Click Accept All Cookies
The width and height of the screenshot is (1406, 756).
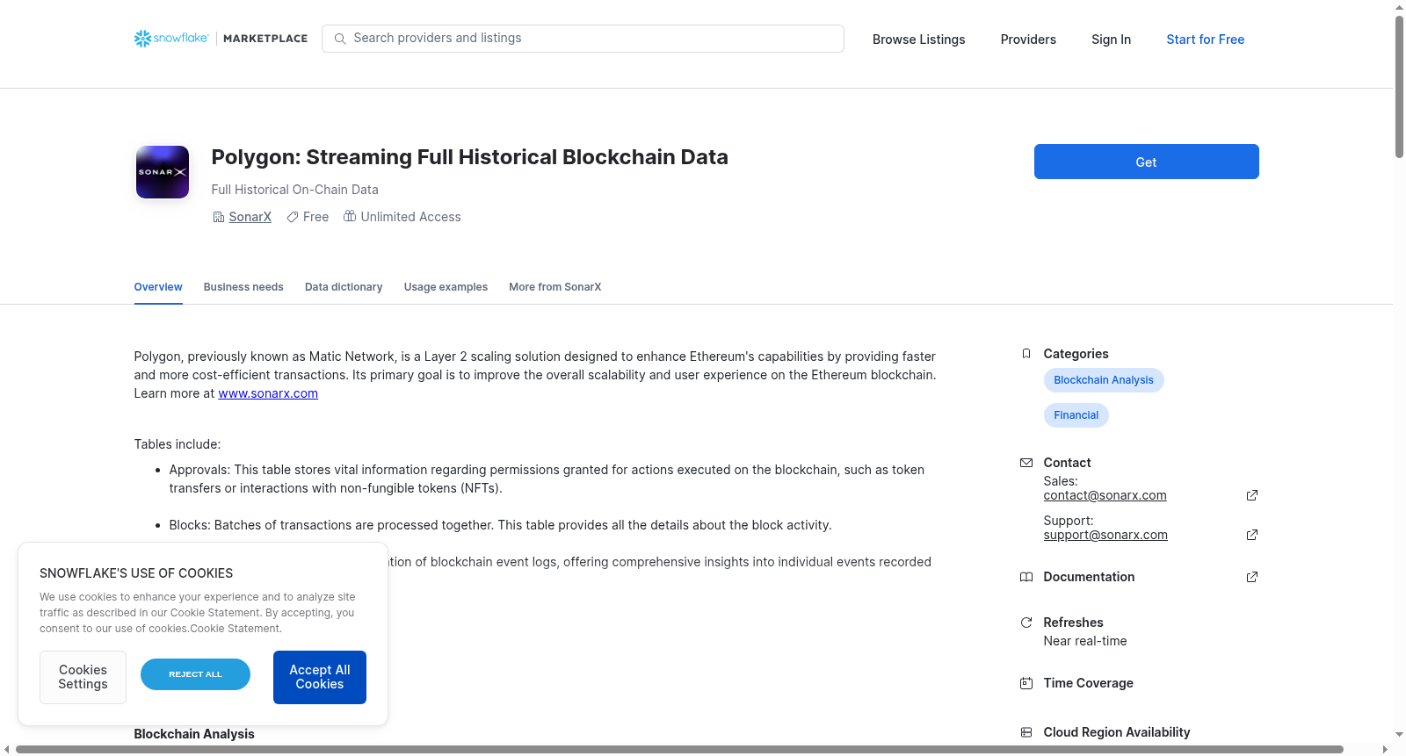tap(320, 677)
